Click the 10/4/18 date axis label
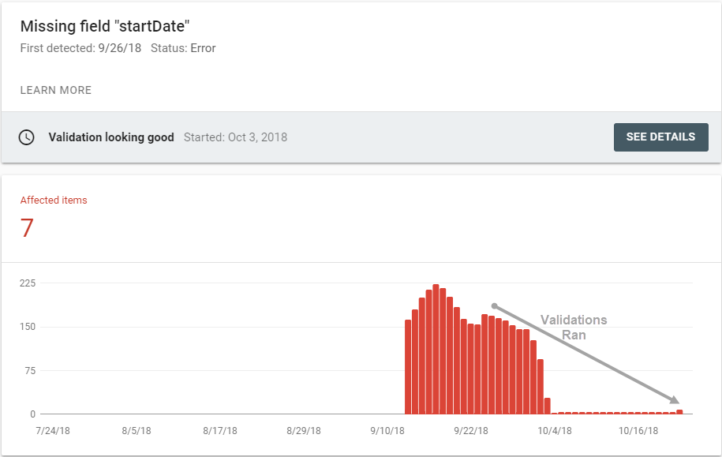Screen dimensions: 722x457 click(555, 431)
